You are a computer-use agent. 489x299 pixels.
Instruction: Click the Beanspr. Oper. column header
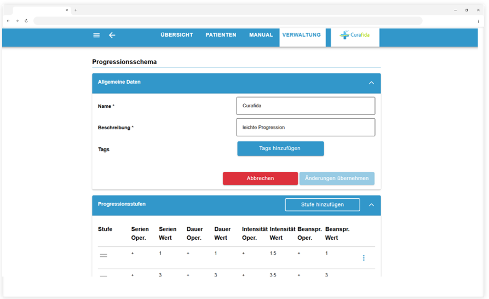point(309,233)
